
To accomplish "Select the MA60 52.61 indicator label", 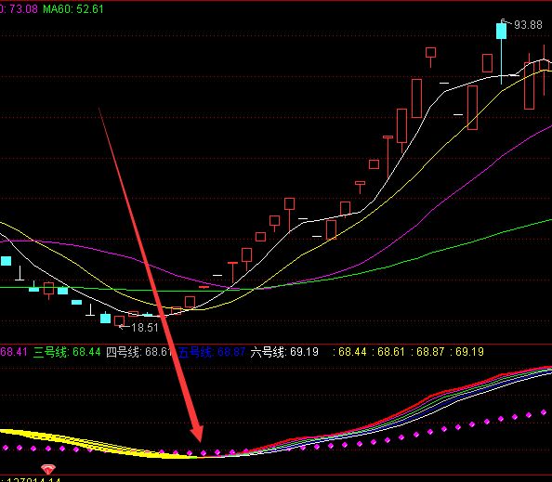I will [73, 8].
